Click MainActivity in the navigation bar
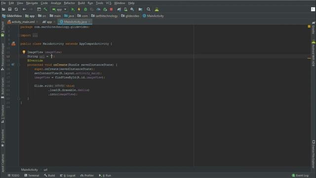 point(153,16)
